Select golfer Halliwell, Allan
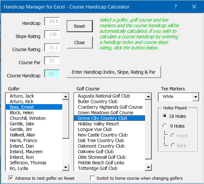The height and width of the screenshot is (184, 204). coord(34,135)
